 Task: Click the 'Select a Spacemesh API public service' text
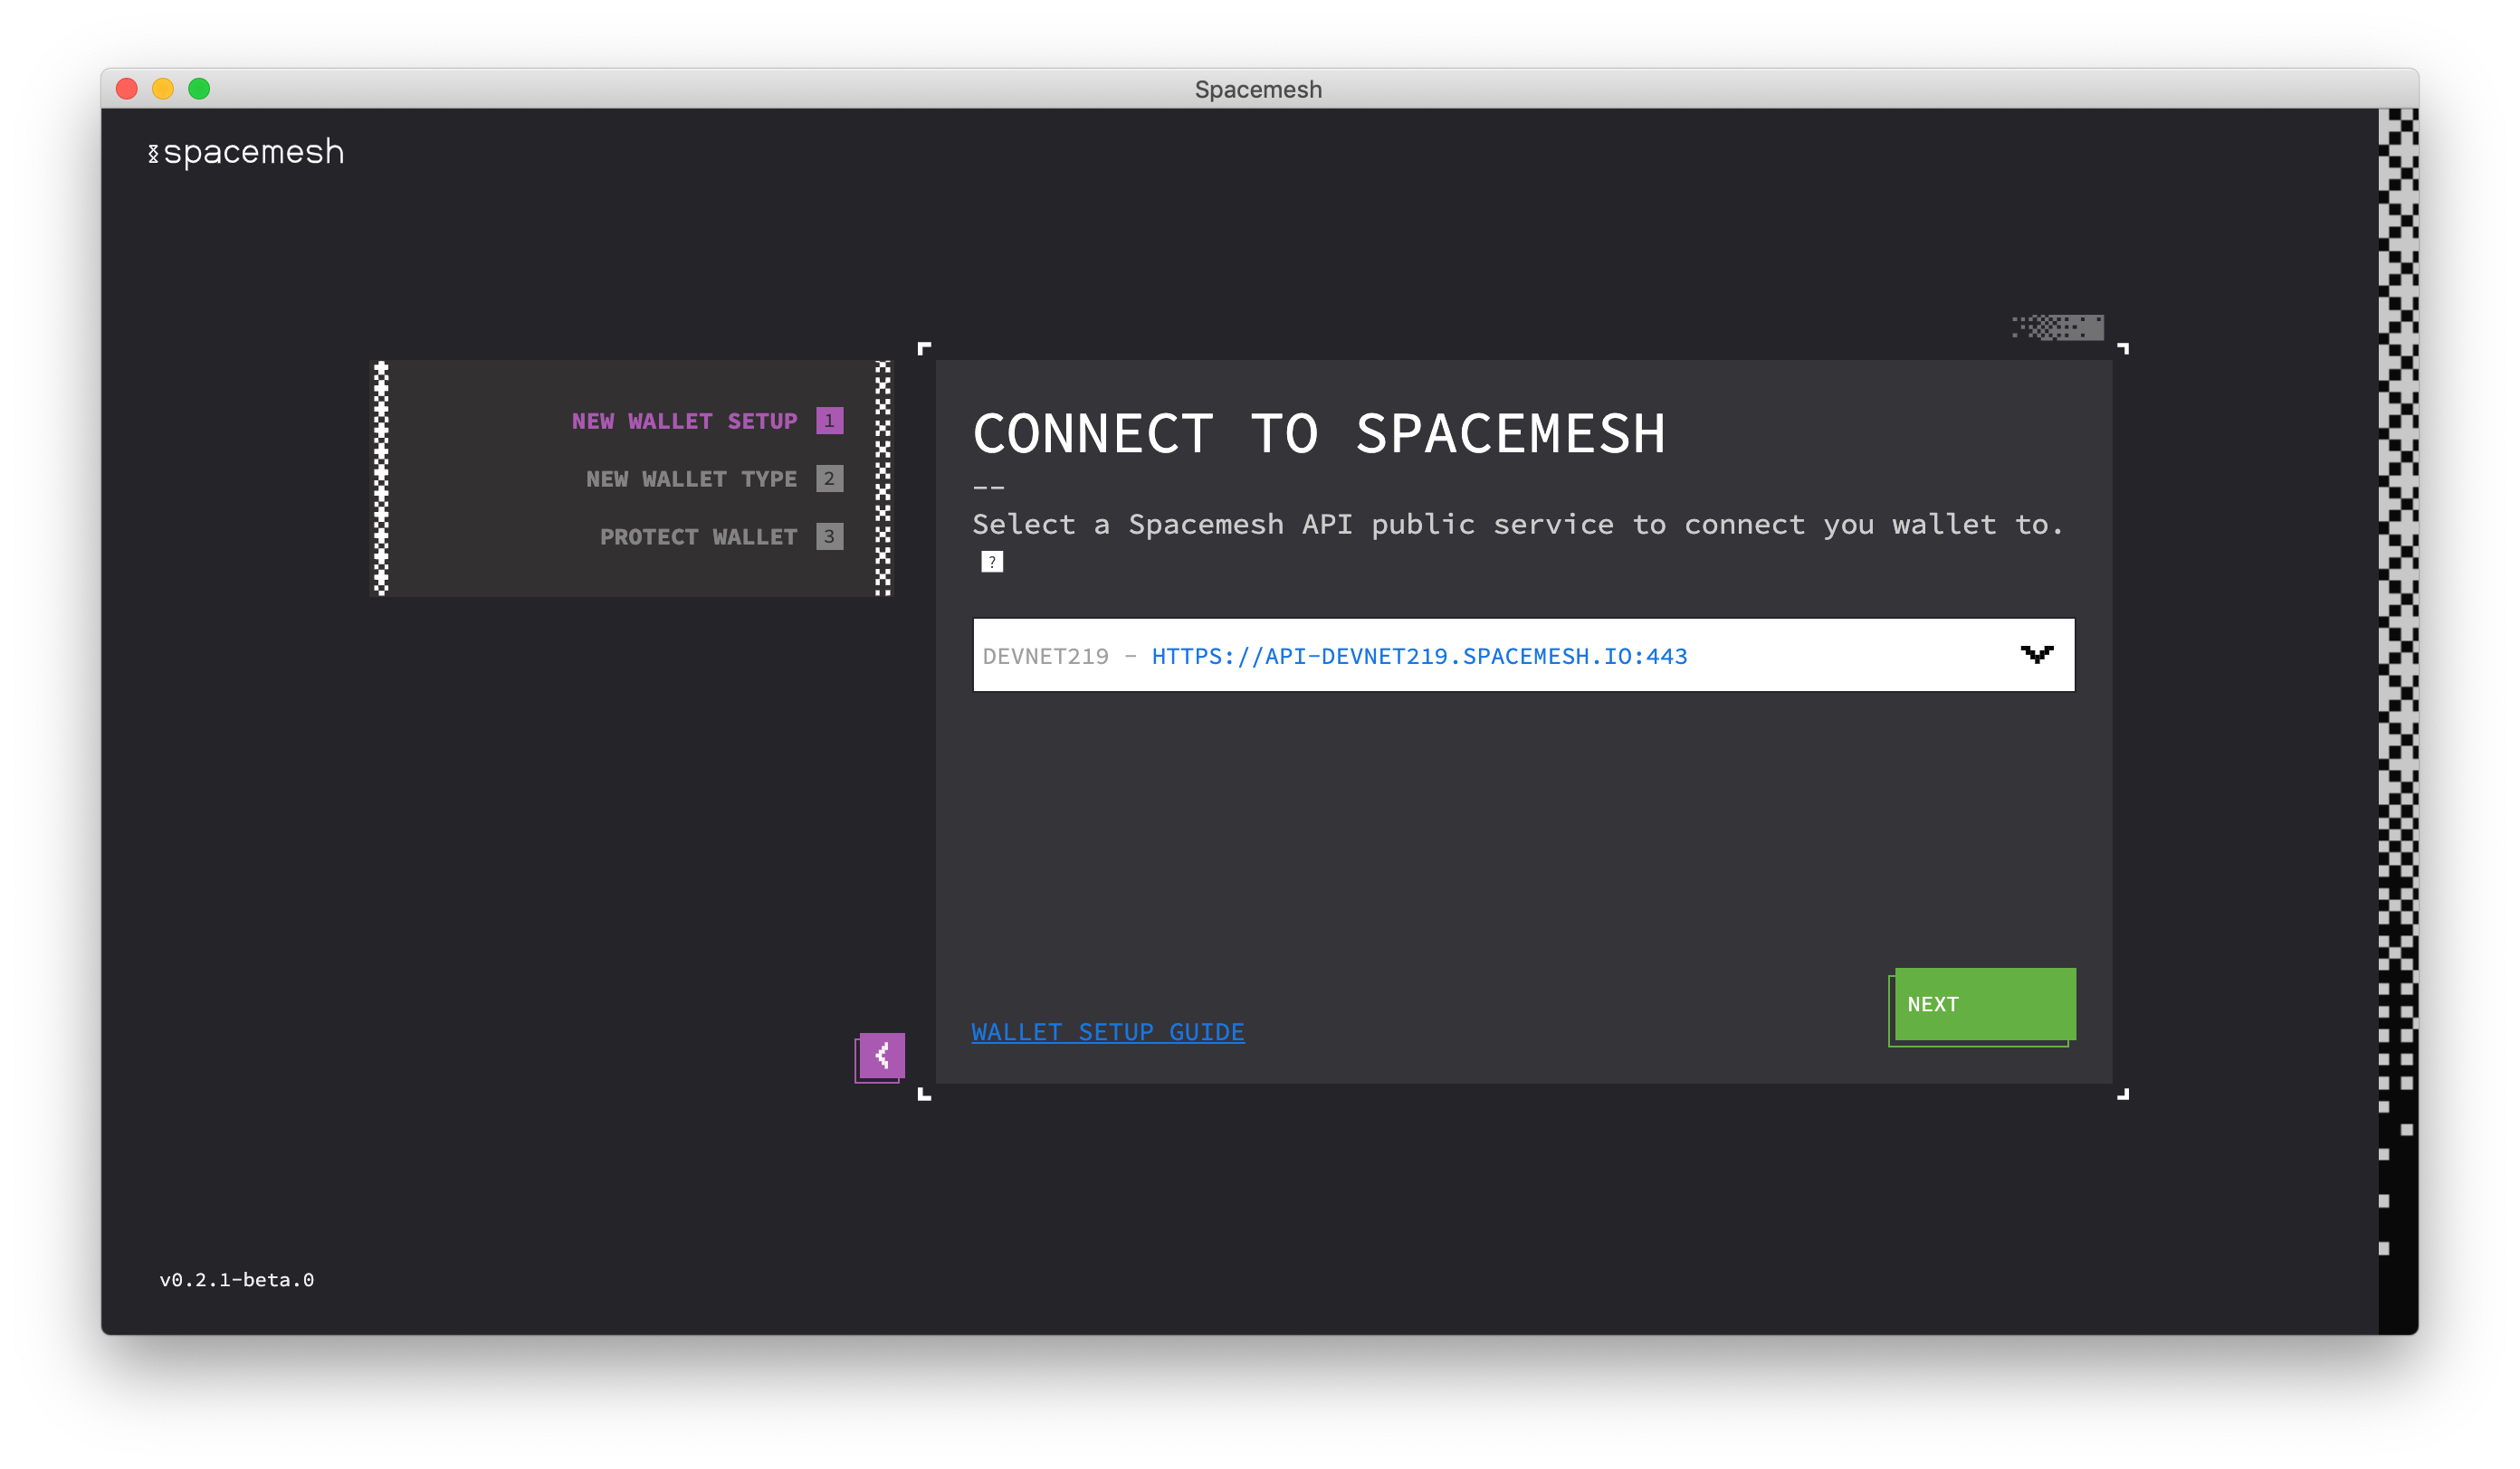pyautogui.click(x=1518, y=525)
